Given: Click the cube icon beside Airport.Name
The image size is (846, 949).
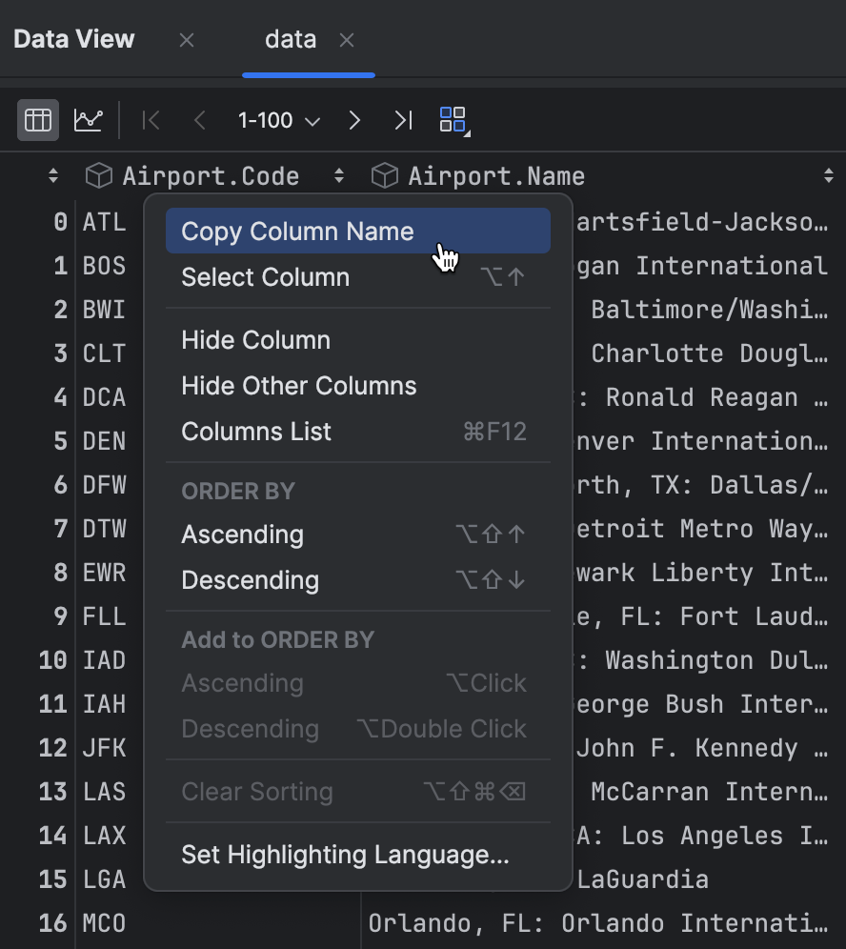Looking at the screenshot, I should (383, 174).
